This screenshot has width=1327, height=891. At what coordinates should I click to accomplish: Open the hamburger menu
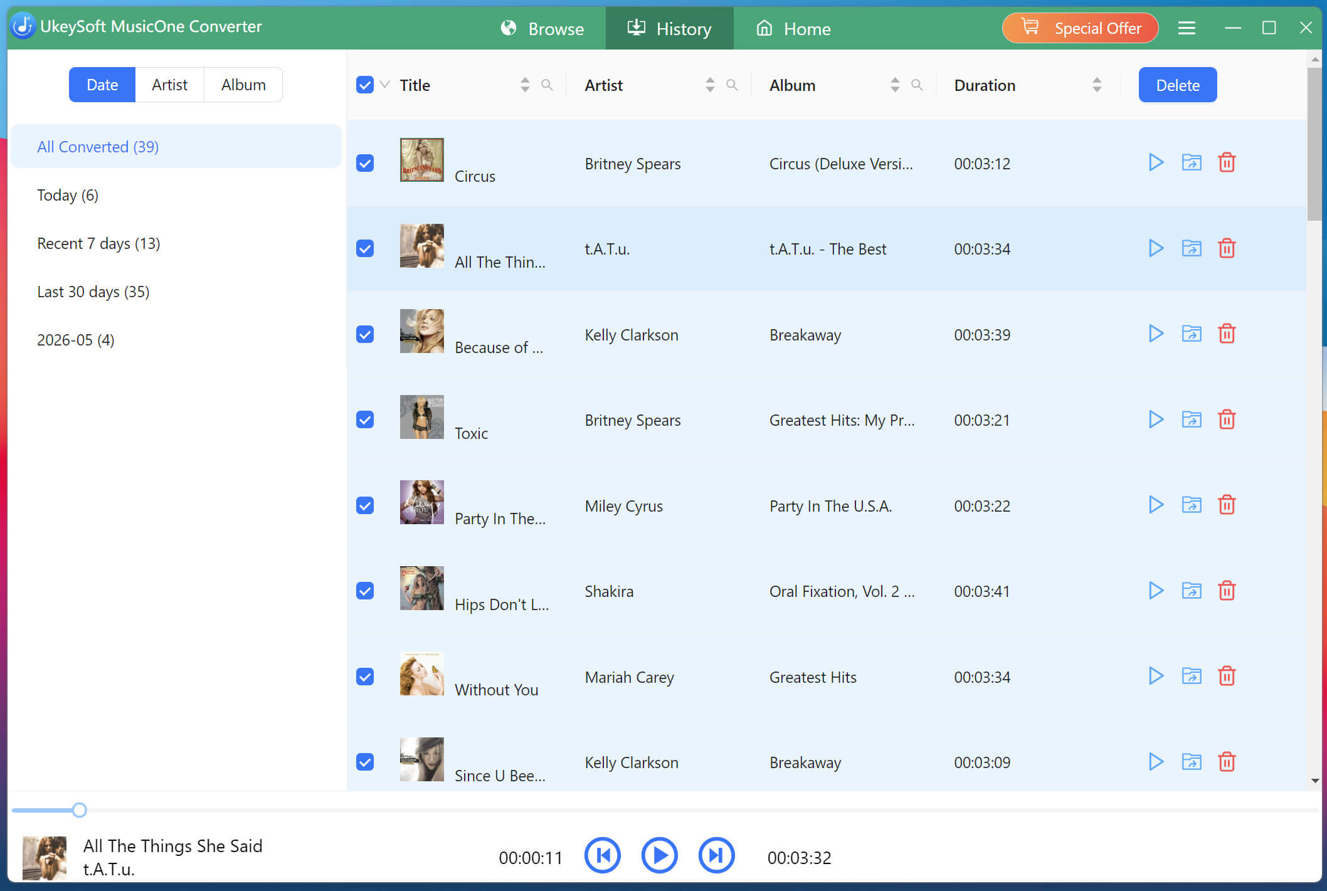point(1187,28)
